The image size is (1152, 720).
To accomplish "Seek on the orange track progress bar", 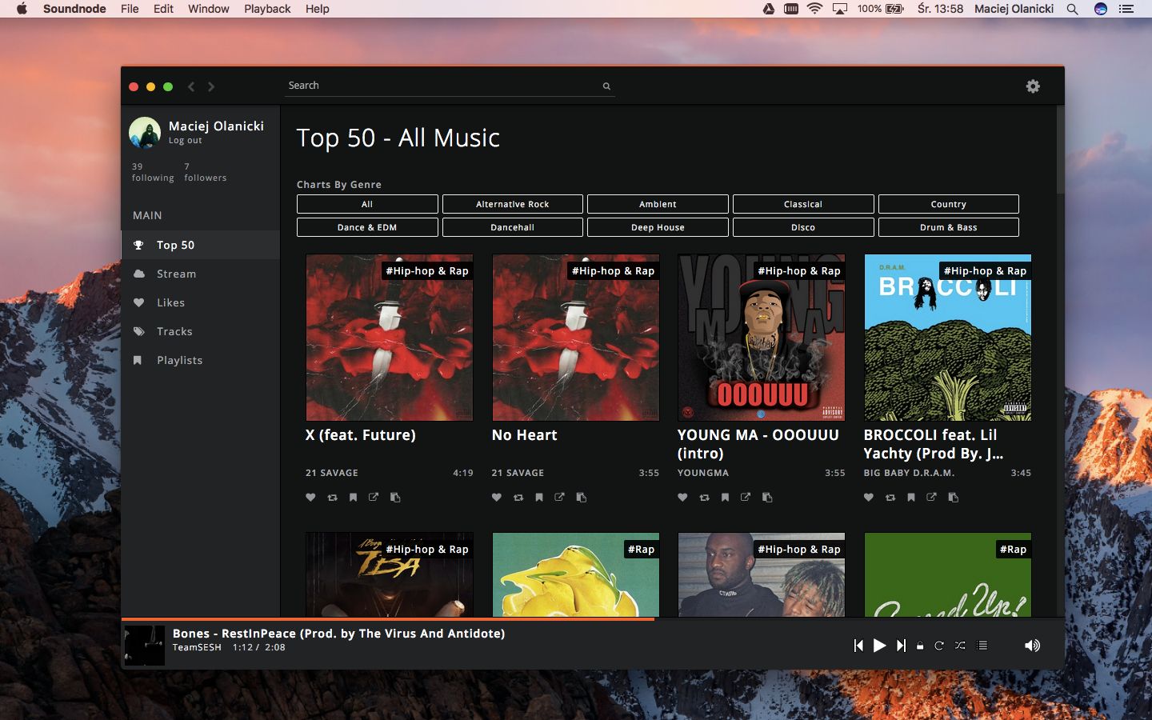I will pyautogui.click(x=388, y=618).
